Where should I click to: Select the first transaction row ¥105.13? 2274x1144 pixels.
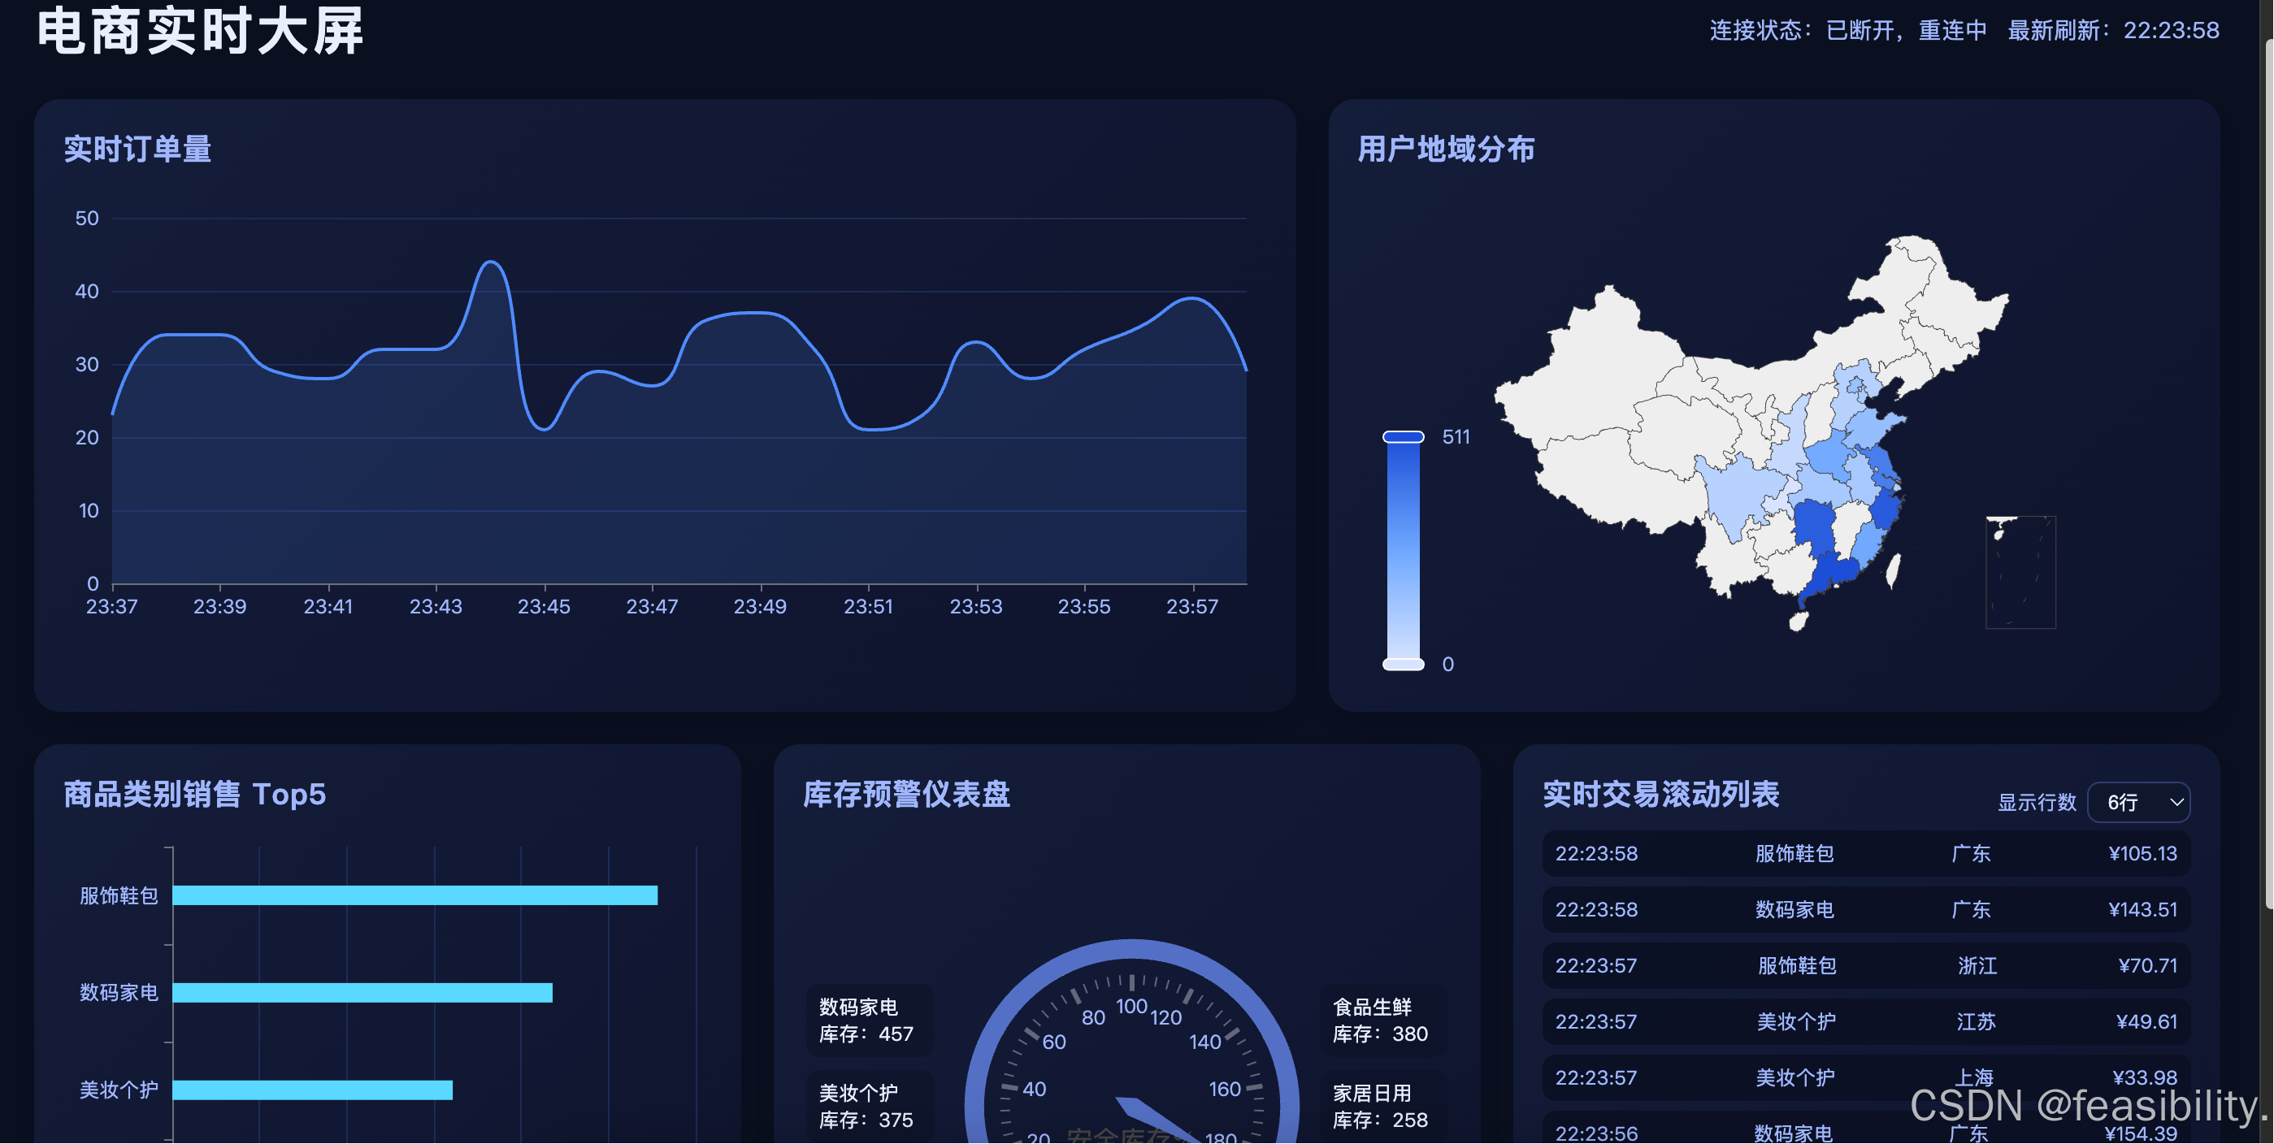point(1865,854)
